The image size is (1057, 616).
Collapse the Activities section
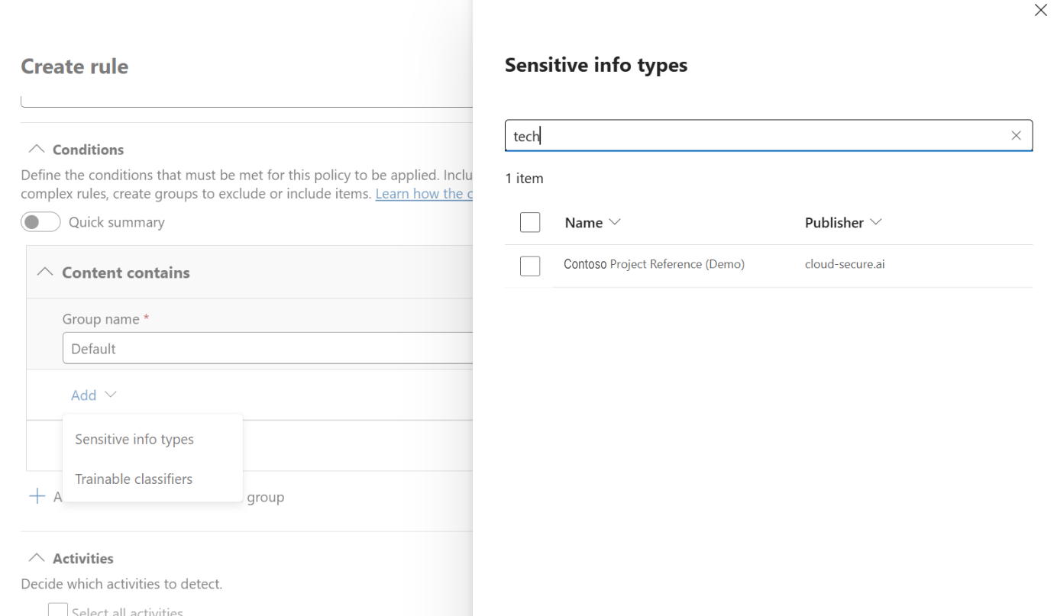37,558
